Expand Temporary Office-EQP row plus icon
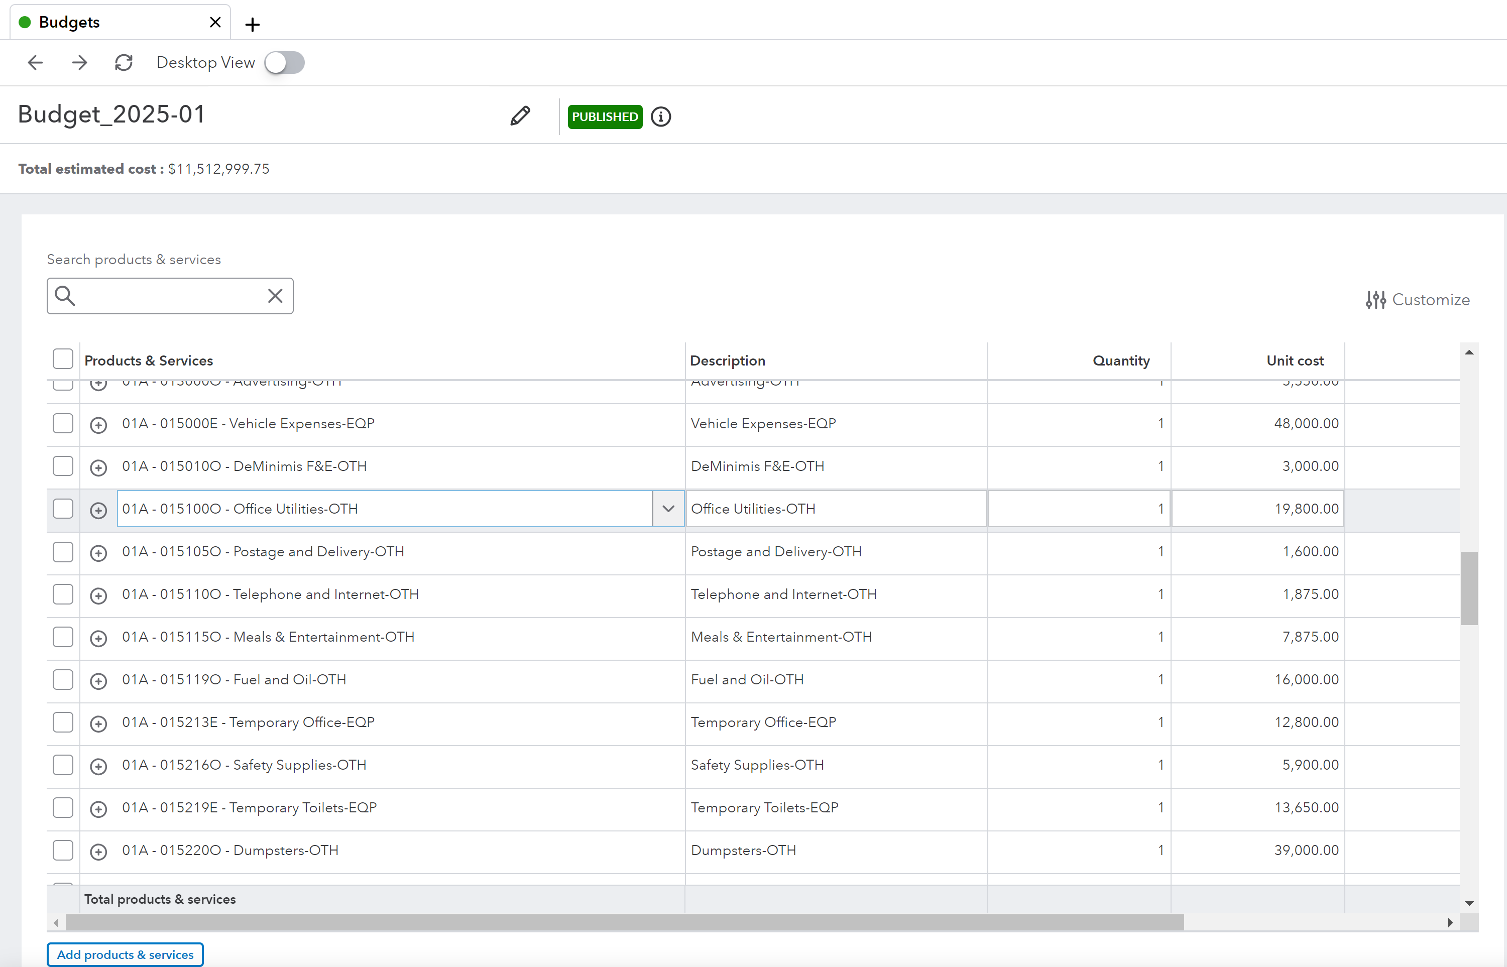1507x967 pixels. 98,724
